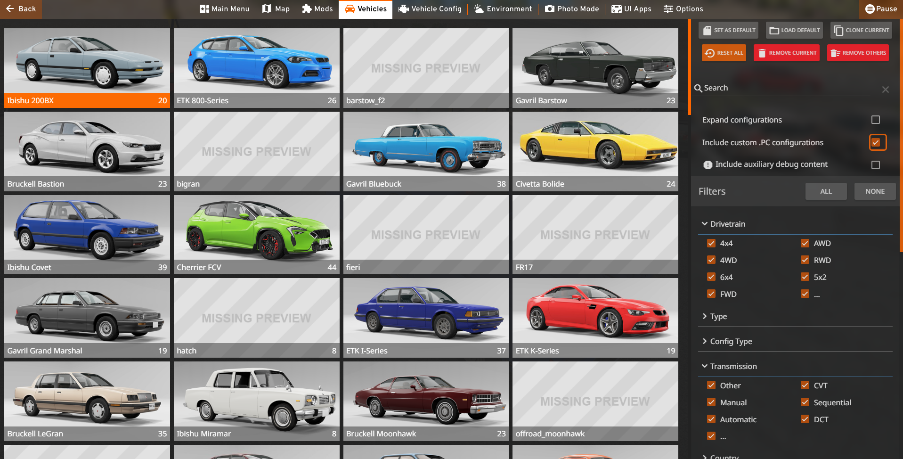
Task: Click the Back arrow button
Action: coord(21,9)
